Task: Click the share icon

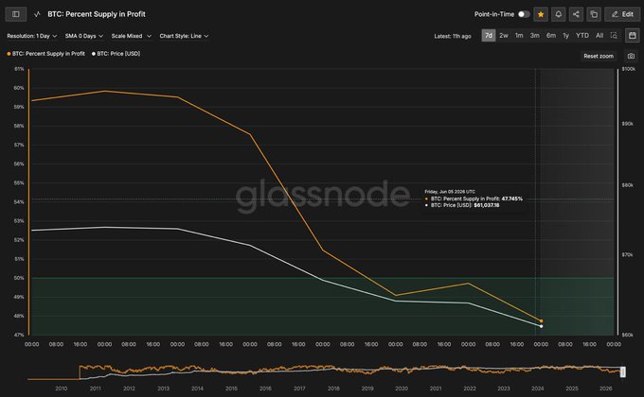Action: click(x=576, y=14)
